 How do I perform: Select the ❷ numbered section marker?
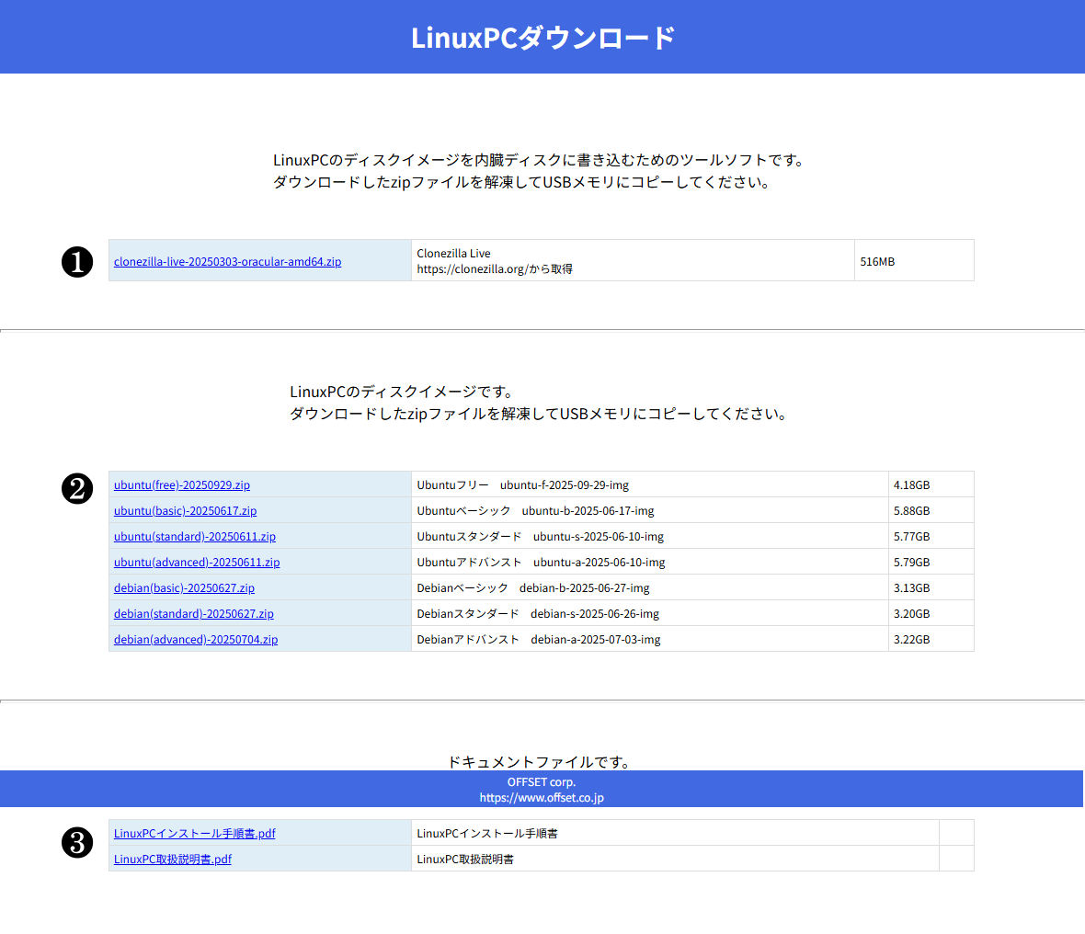click(77, 489)
